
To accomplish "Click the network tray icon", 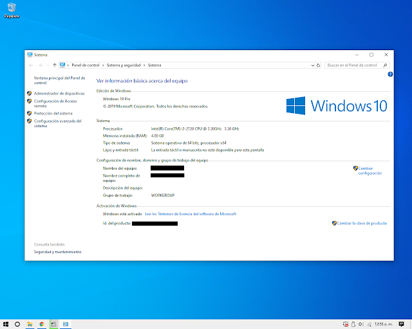I will (369, 325).
